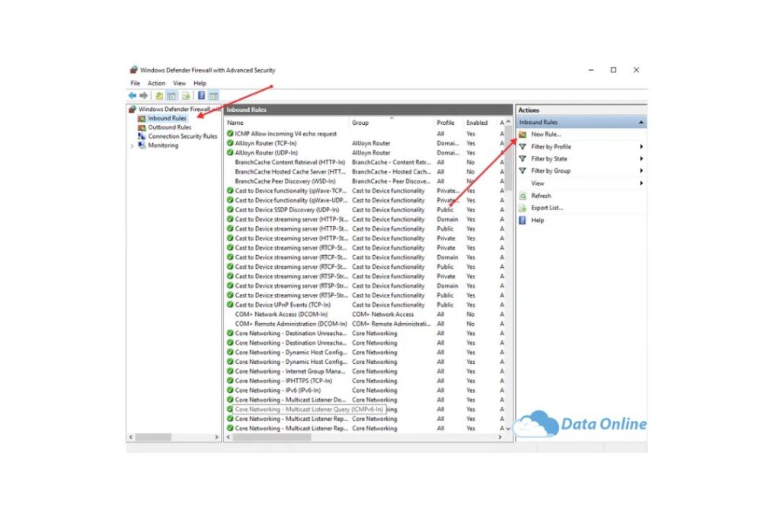Screen dimensions: 780x520
Task: Select Core Networking - Multicast Listener Query rule
Action: (309, 409)
